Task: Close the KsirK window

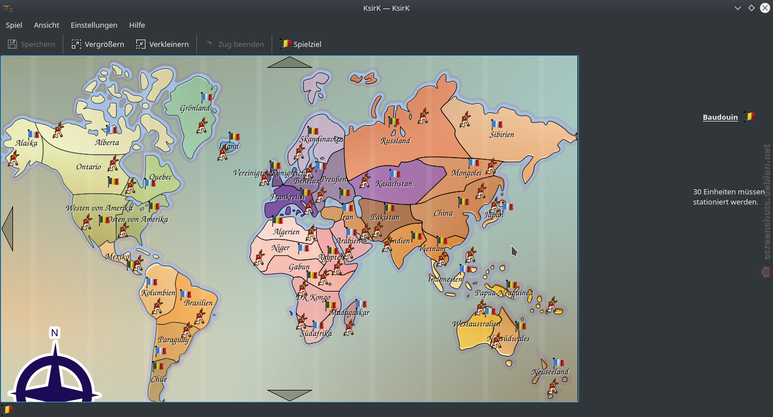Action: pos(765,8)
